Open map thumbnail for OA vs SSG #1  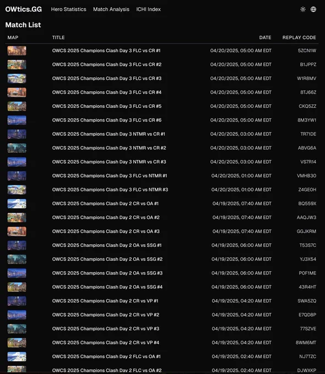point(17,245)
